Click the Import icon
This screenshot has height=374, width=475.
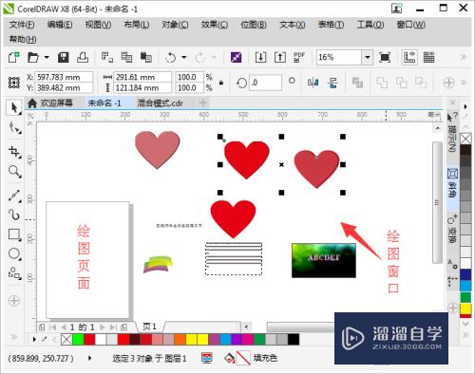click(x=260, y=57)
